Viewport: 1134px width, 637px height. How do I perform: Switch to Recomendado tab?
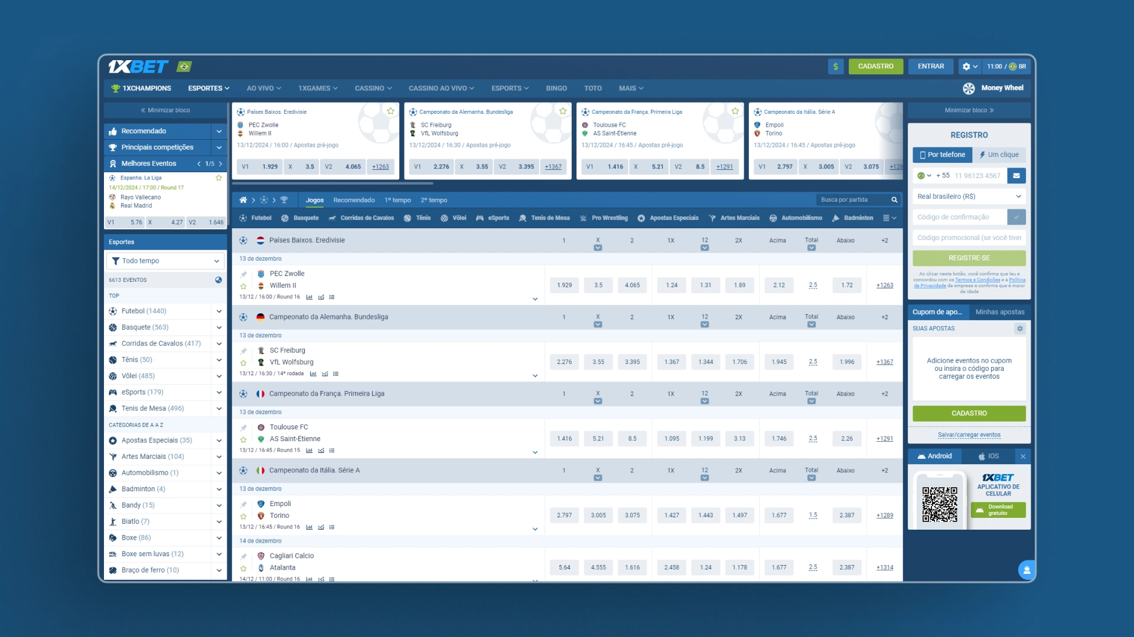click(354, 201)
